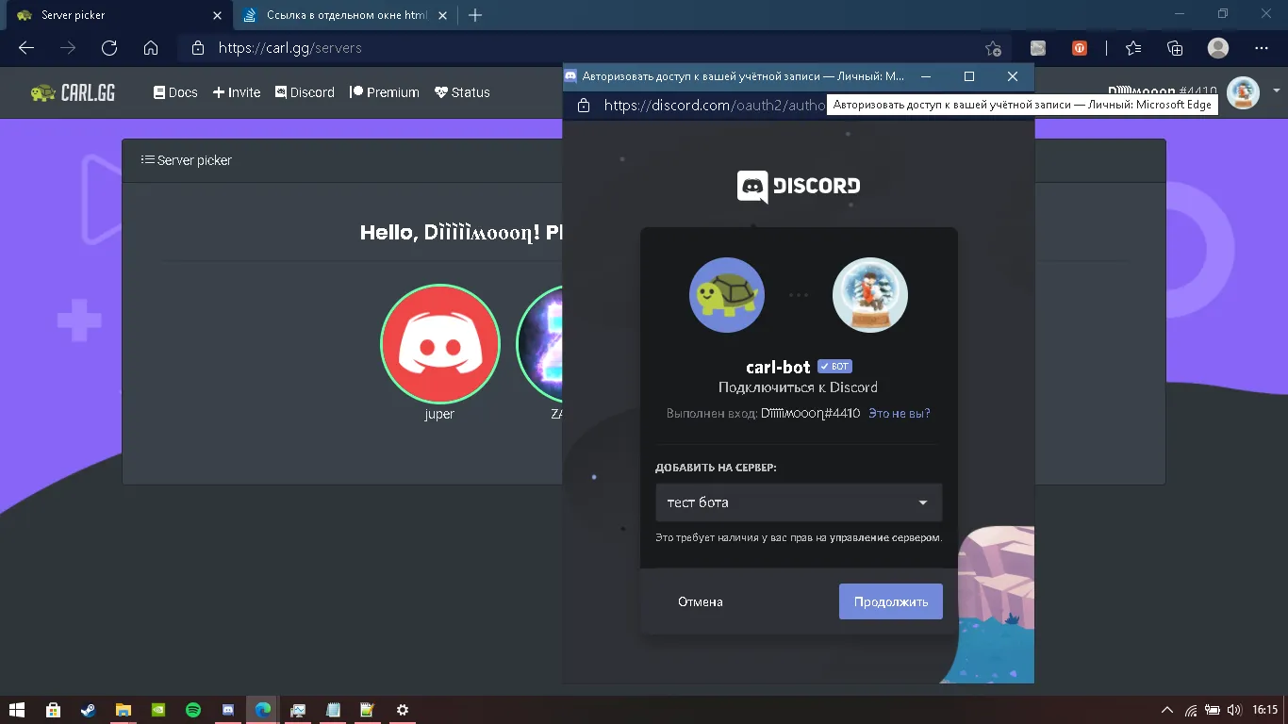This screenshot has height=724, width=1288.
Task: Click the forward navigation arrow
Action: 68,48
